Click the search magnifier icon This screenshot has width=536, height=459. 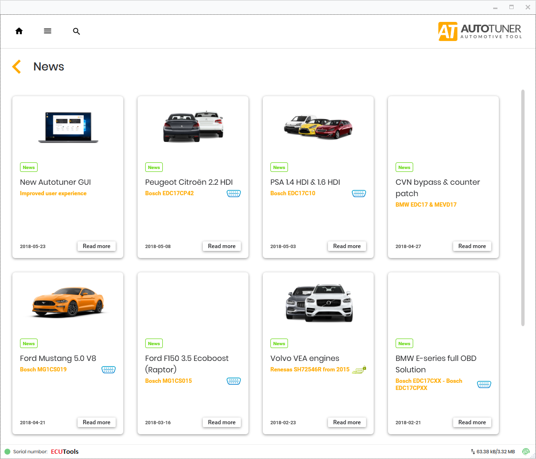(76, 31)
